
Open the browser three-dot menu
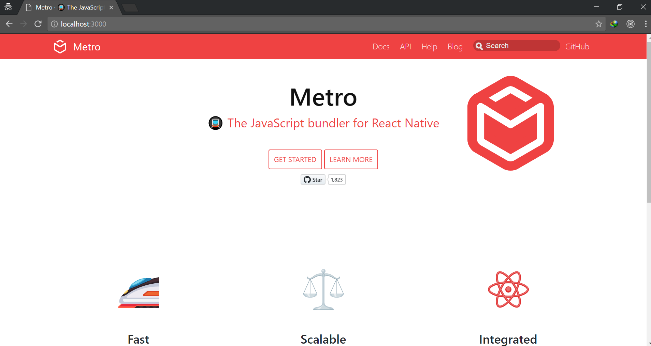646,24
